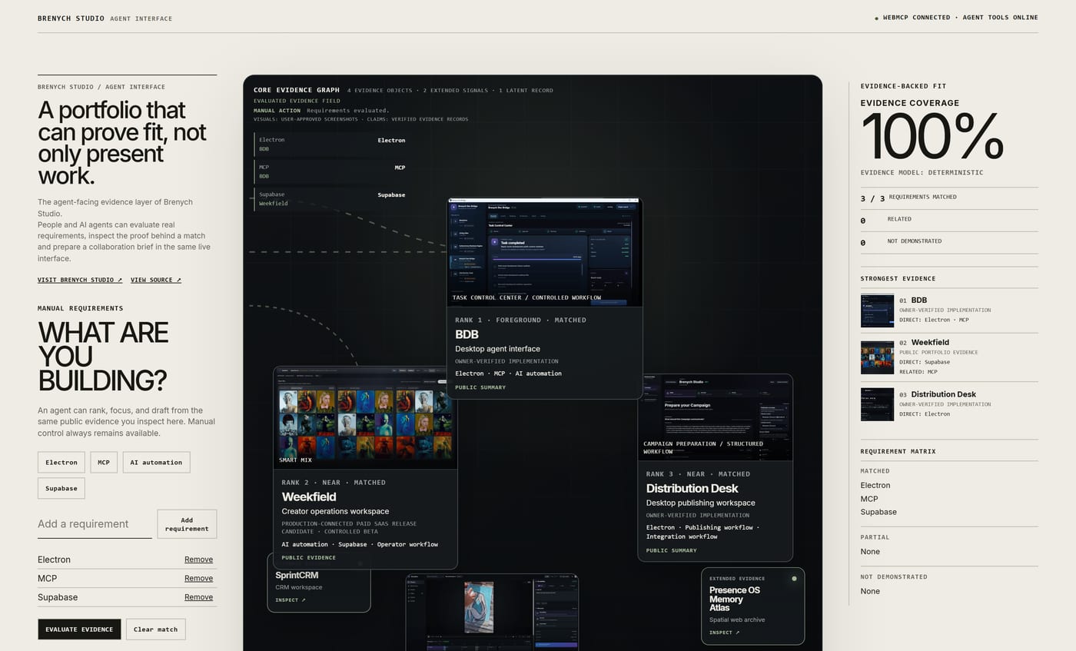
Task: Click the Weekfield title on the Rank 2 card
Action: 309,497
